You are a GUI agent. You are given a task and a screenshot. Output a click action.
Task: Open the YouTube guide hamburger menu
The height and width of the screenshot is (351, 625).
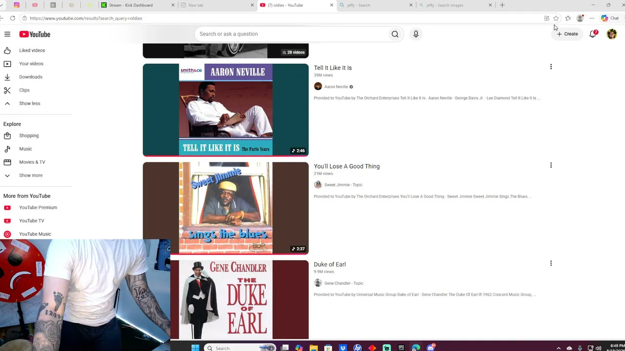[x=7, y=34]
